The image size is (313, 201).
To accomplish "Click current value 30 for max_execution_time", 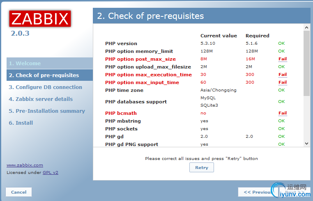I will click(x=203, y=75).
